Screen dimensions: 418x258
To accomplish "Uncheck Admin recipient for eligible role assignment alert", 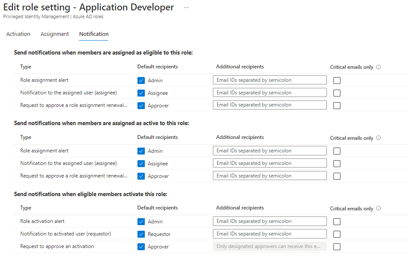I will [x=141, y=81].
